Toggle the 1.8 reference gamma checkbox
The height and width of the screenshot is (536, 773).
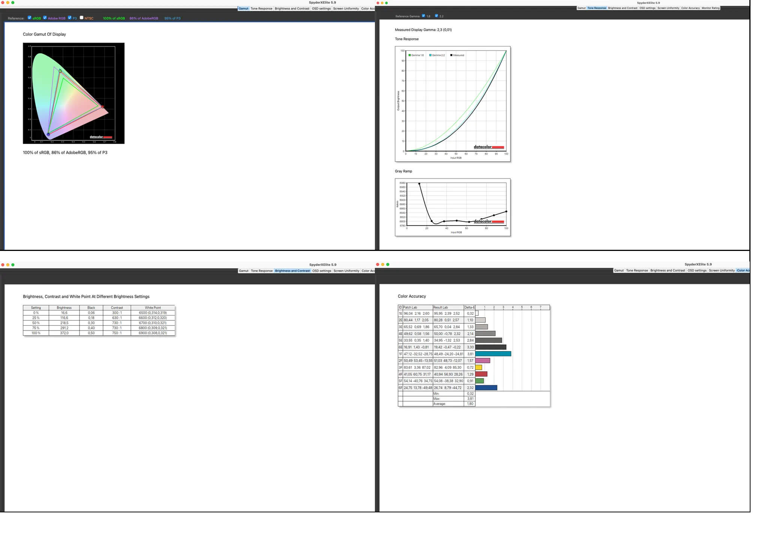(424, 16)
